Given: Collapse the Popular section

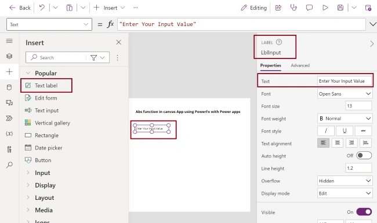Looking at the screenshot, I should pos(28,73).
